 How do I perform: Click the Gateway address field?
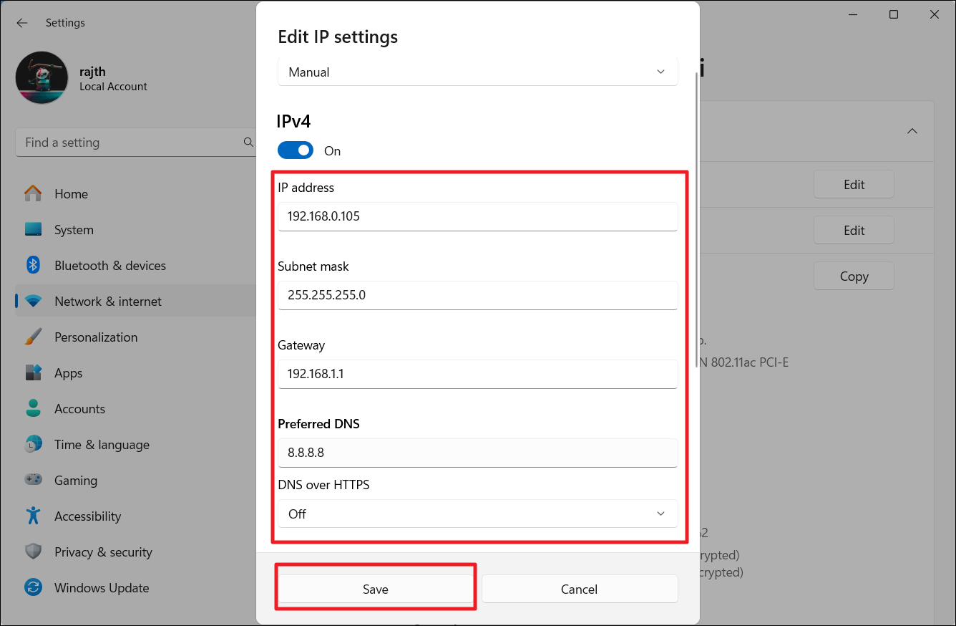(x=477, y=374)
